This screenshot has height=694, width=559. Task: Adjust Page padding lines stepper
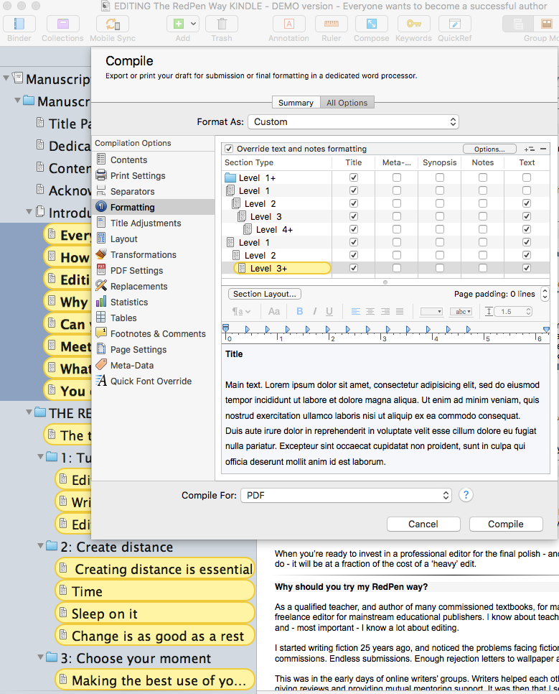[x=545, y=294]
